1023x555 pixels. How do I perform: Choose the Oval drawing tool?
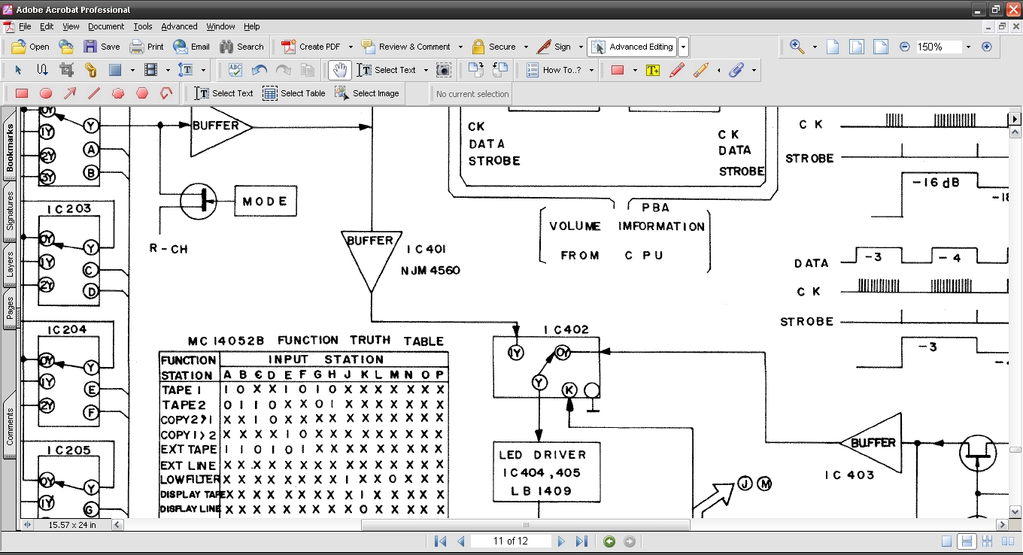pos(46,93)
